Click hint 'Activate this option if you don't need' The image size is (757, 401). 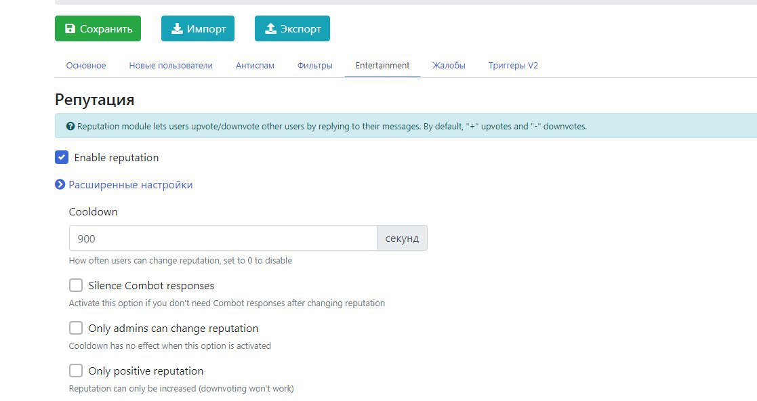point(227,303)
